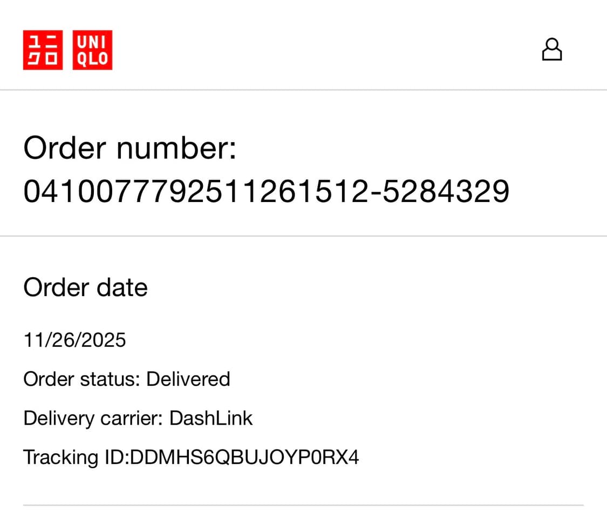607x516 pixels.
Task: Click the "Order date" section heading
Action: pos(85,287)
